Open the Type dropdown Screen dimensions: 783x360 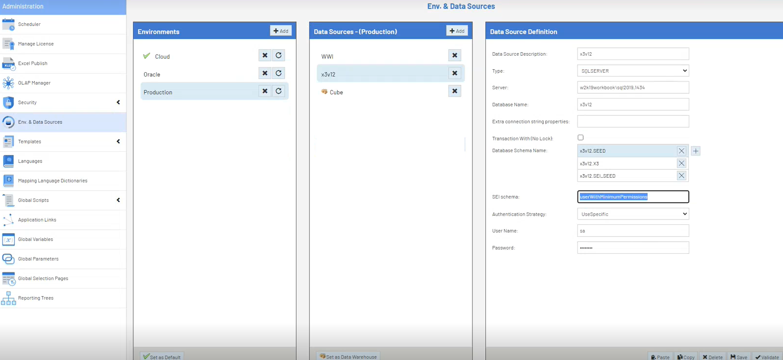click(x=633, y=71)
